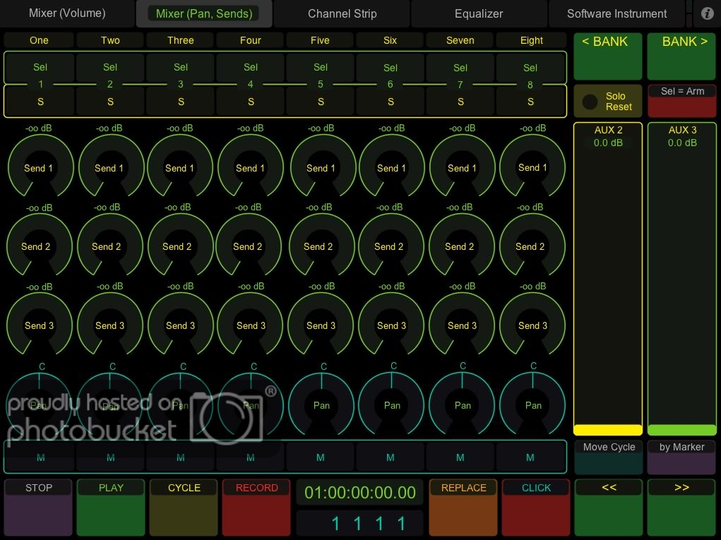Click the Send 1 knob on track Five
Screen dimensions: 721x540
[x=321, y=168]
